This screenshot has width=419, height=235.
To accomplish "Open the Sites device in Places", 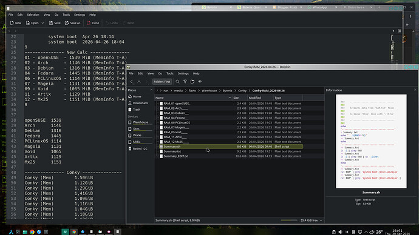I will 140,128.
